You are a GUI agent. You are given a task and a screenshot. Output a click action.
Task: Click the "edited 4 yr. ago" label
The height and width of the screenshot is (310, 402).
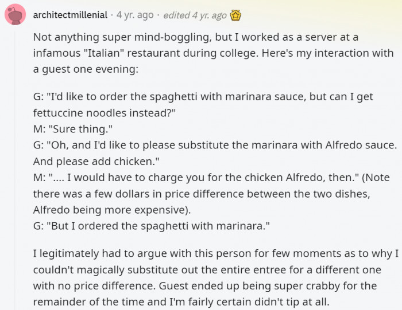tap(195, 15)
